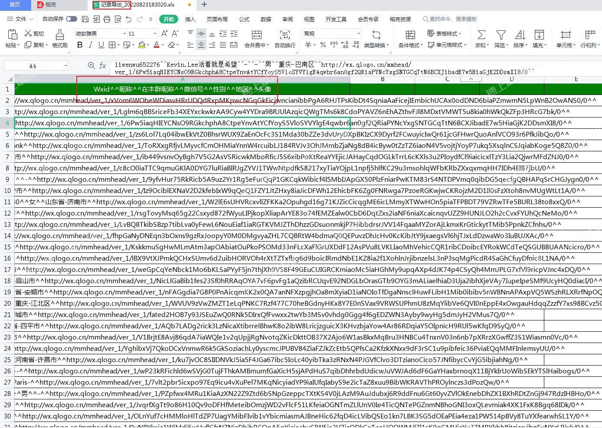Screen dimensions: 602x428
Task: Toggle Italic formatting
Action: (x=90, y=45)
